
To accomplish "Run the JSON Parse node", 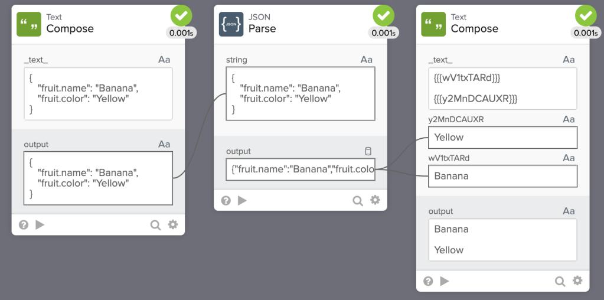I will coord(242,200).
